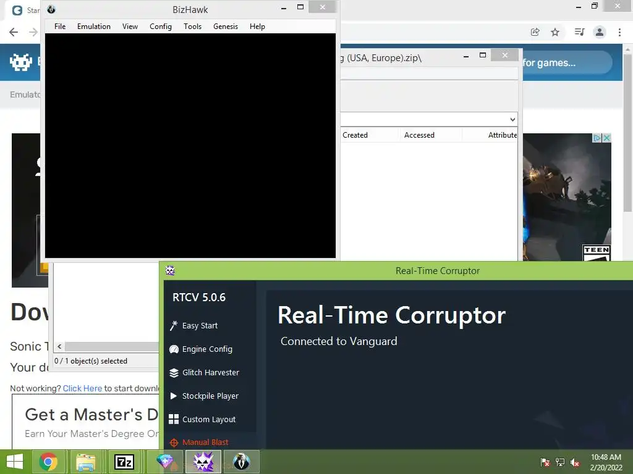Open Custom Layout in RTCV sidebar

(x=209, y=419)
